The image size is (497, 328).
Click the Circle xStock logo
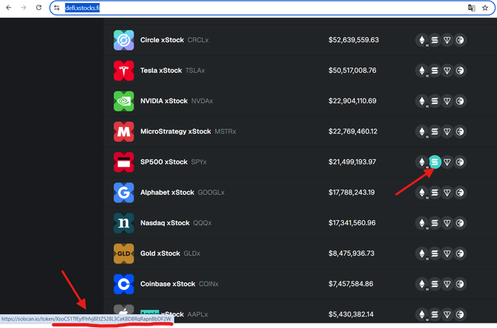point(123,40)
